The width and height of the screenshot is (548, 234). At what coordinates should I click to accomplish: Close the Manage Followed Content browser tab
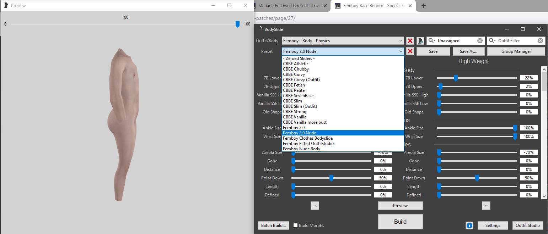click(x=325, y=6)
